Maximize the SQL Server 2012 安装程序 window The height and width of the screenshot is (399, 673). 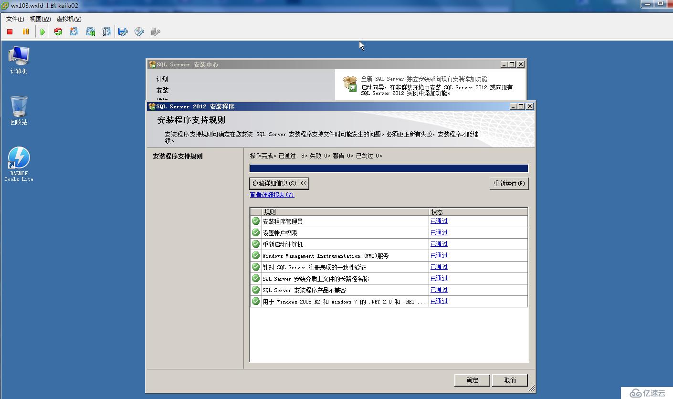pos(521,106)
